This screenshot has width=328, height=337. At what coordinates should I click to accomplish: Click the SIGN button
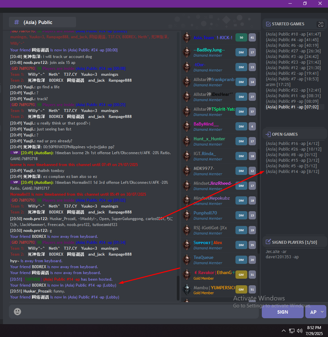click(x=283, y=312)
